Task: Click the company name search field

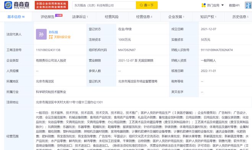Action: coord(104,5)
